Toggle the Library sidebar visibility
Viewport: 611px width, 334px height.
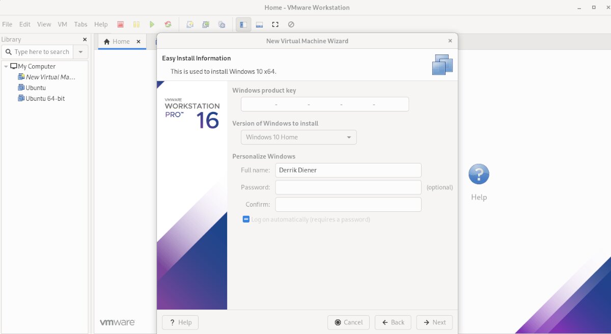243,24
